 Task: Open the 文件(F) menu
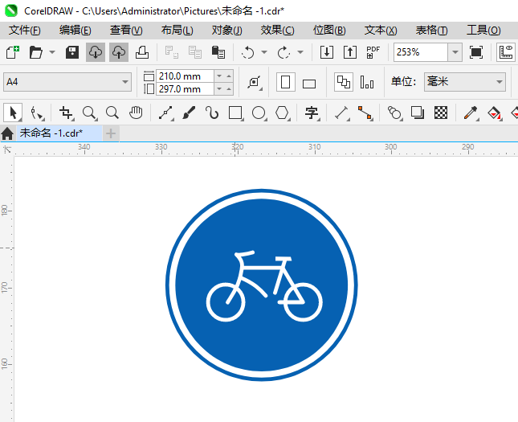click(25, 31)
